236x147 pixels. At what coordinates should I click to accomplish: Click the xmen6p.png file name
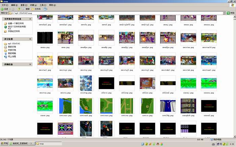point(107,47)
